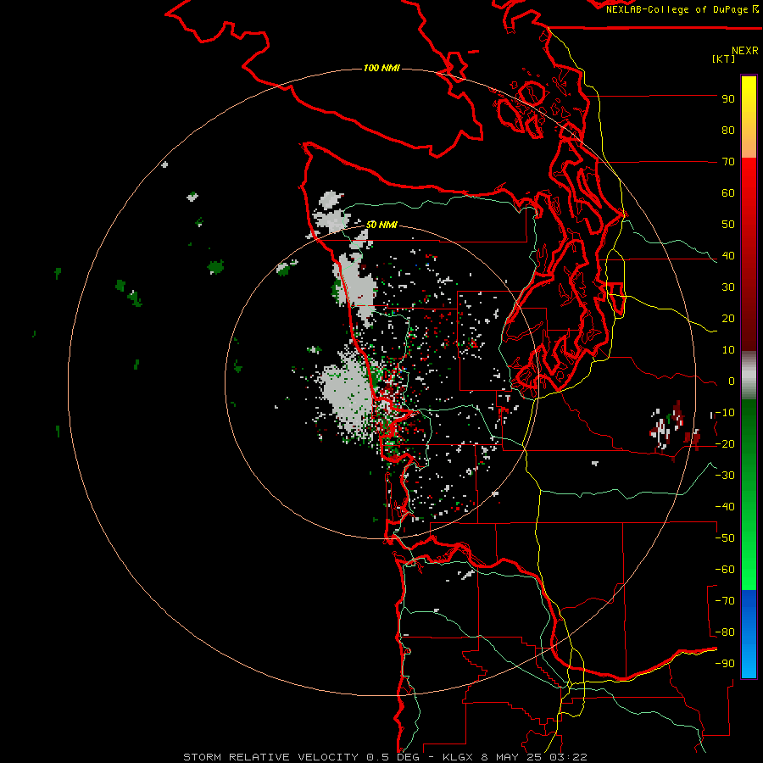Viewport: 763px width, 763px height.
Task: Click the 90 value on the velocity scale
Action: click(x=728, y=99)
